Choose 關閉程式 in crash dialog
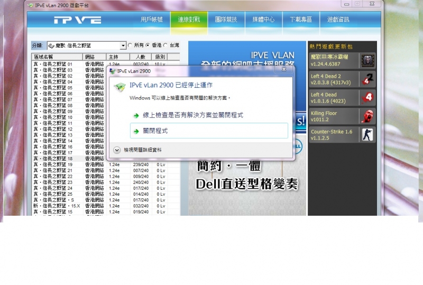This screenshot has width=423, height=285. coord(209,131)
